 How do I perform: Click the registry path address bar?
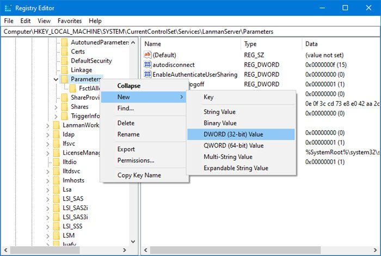pos(190,32)
